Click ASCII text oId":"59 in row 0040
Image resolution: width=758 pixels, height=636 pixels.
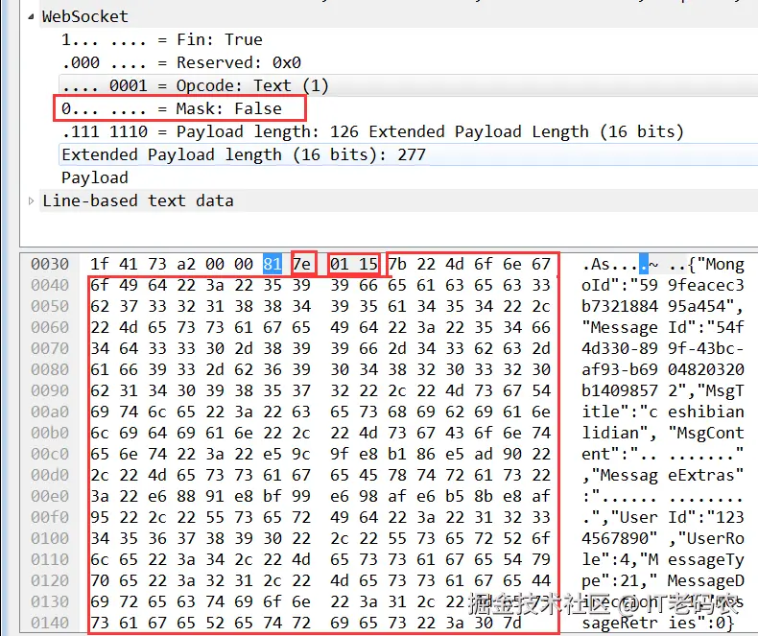click(x=620, y=285)
